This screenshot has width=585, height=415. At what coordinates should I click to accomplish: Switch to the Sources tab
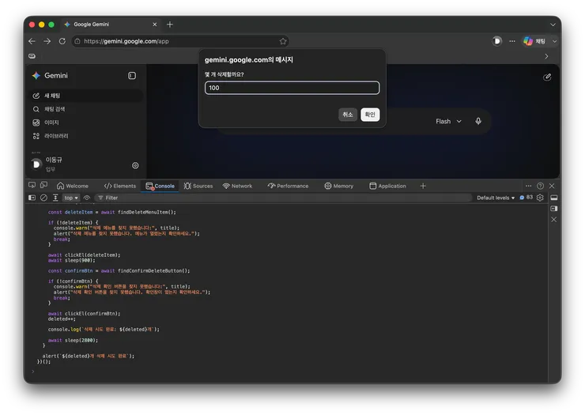(198, 186)
